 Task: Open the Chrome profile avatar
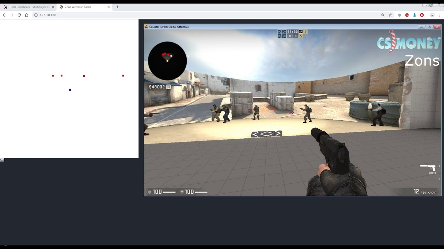432,15
